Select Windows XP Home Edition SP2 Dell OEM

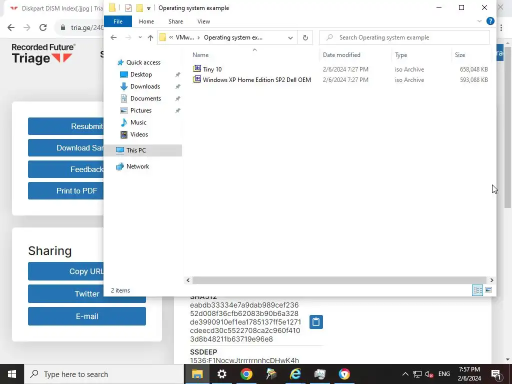tap(257, 79)
